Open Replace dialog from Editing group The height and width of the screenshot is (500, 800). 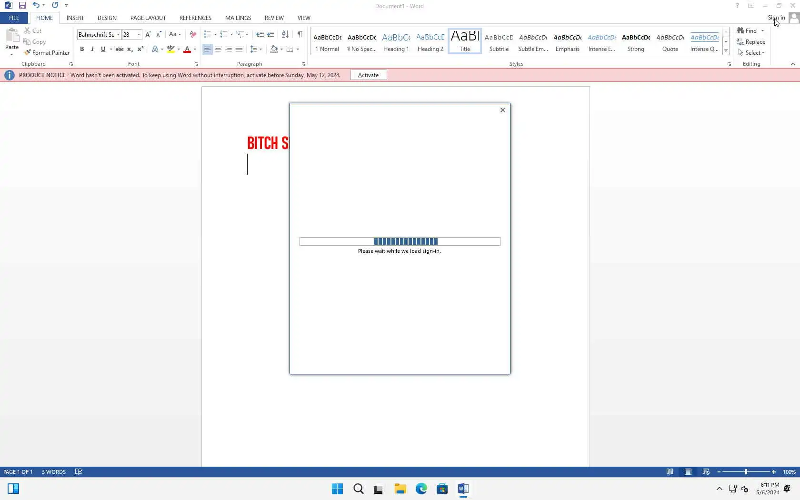(751, 42)
